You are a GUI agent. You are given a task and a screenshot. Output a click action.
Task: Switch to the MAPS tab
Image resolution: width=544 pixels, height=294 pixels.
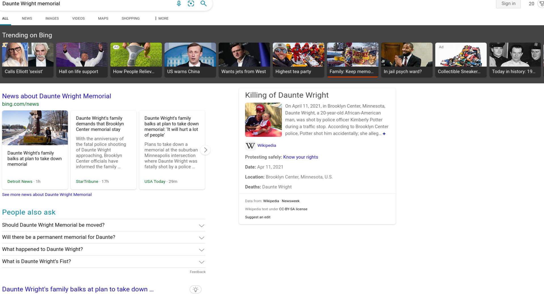coord(103,18)
